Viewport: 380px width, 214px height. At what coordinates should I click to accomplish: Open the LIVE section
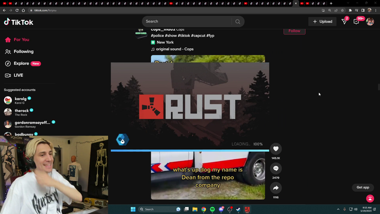[x=14, y=75]
